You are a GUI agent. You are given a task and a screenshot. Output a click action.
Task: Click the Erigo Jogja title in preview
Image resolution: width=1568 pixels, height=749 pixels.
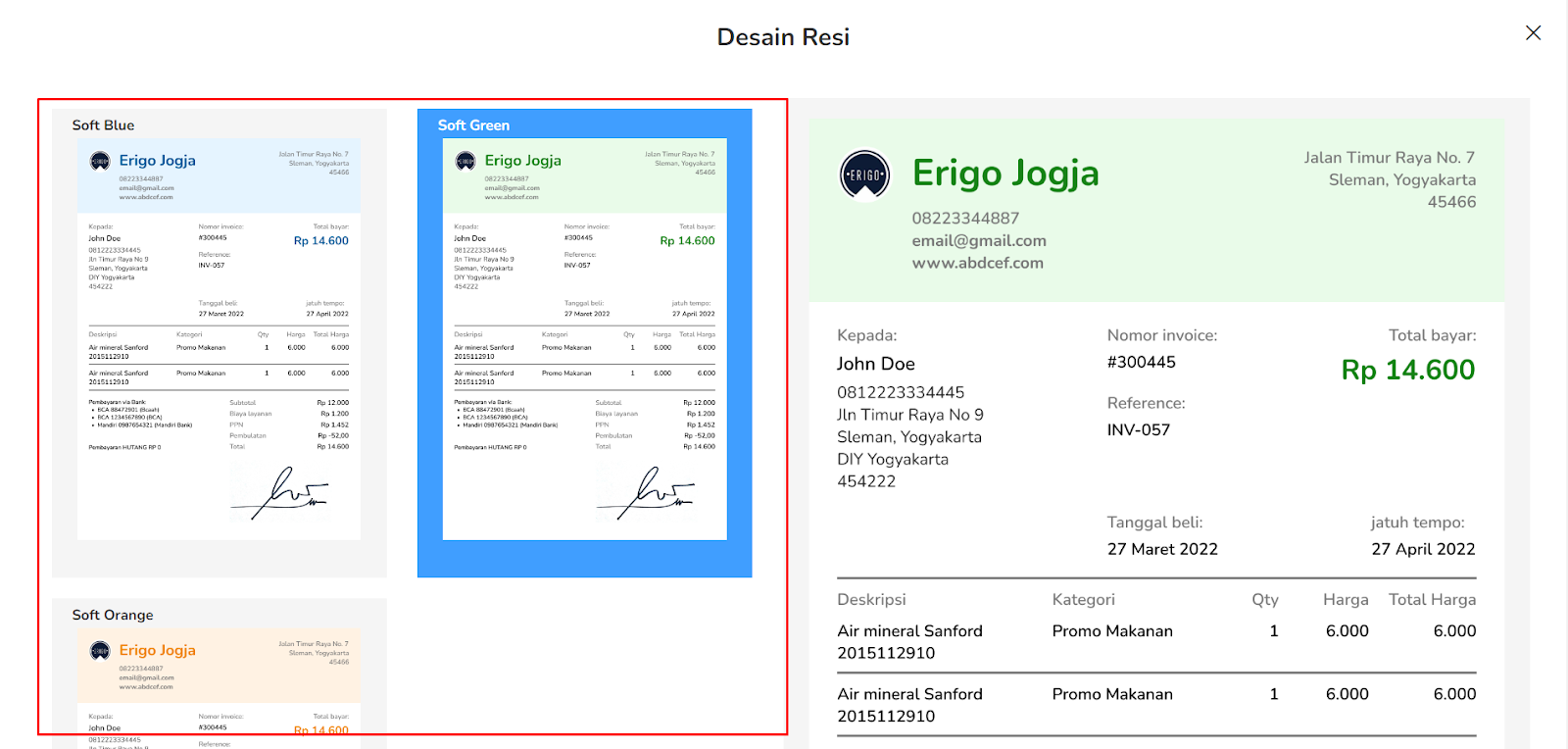click(x=1005, y=174)
